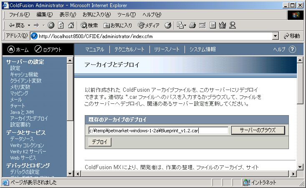
Task: Click the イントラネット zone icon in status bar
Action: click(x=246, y=182)
